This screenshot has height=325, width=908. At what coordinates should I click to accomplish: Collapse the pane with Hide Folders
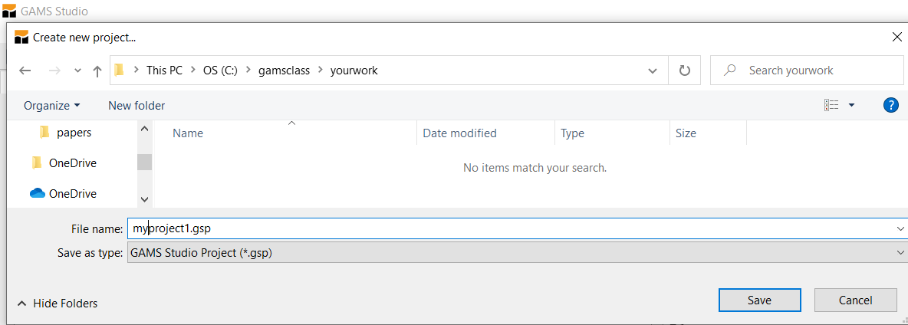(58, 304)
